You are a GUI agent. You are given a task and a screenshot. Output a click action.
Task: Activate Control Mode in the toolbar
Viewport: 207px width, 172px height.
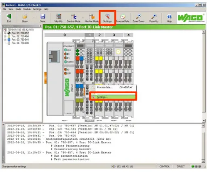[x=74, y=18]
